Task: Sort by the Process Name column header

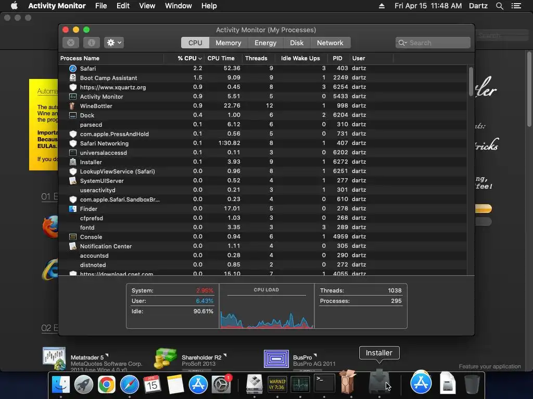Action: 80,58
